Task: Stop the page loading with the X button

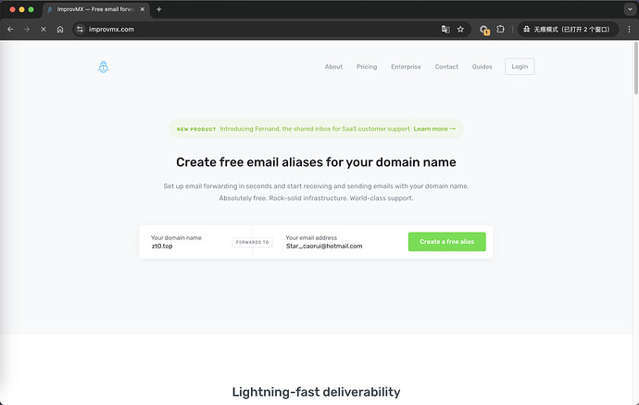Action: [43, 30]
